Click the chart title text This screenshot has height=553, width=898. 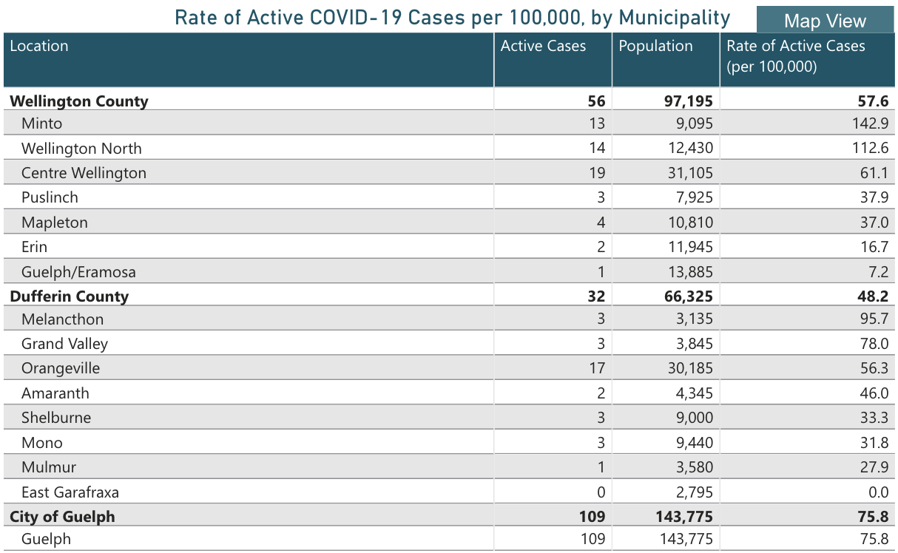[x=452, y=17]
